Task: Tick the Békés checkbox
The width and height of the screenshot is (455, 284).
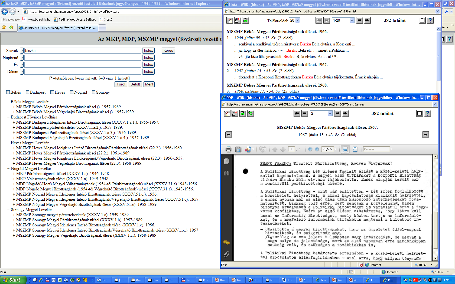Action: 8,92
